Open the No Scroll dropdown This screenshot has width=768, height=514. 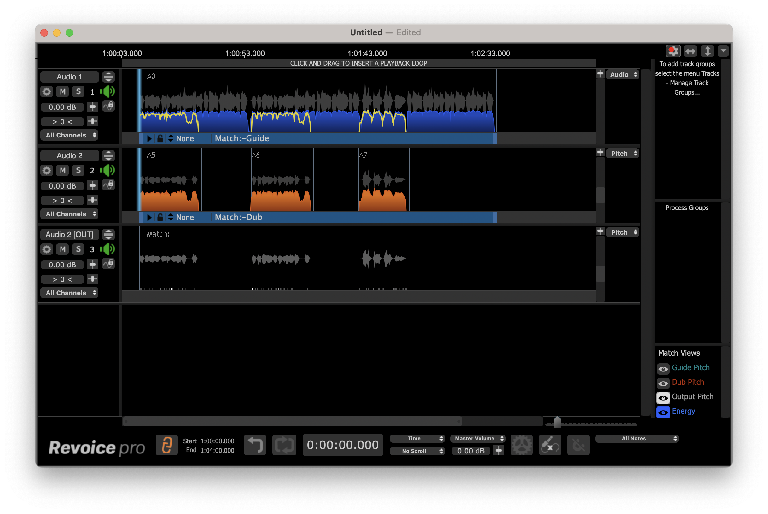point(417,451)
